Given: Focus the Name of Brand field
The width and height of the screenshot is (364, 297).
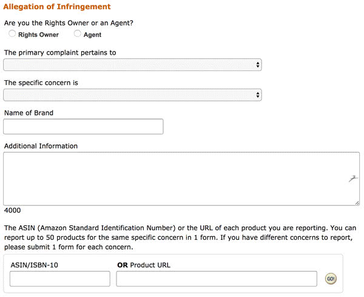Looking at the screenshot, I should pyautogui.click(x=84, y=126).
